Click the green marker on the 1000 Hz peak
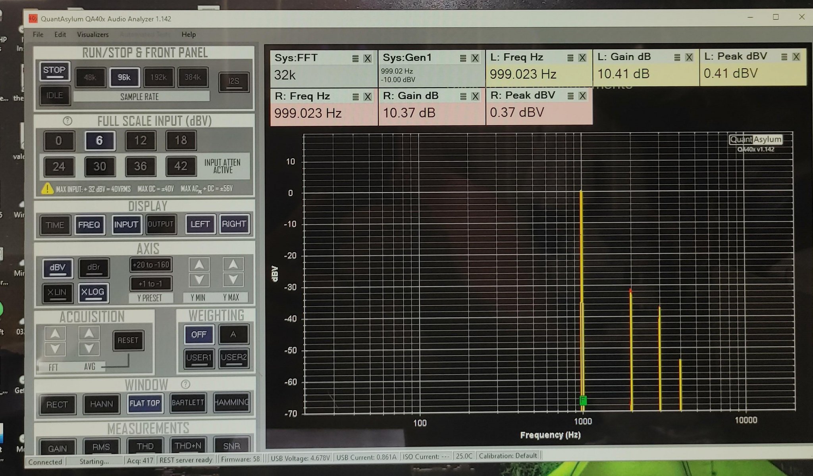The height and width of the screenshot is (476, 813). tap(583, 400)
